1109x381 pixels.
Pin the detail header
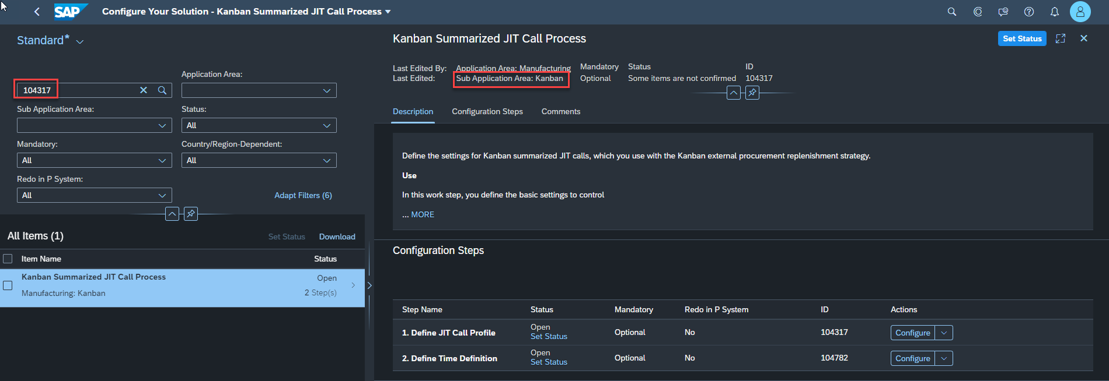click(x=752, y=93)
